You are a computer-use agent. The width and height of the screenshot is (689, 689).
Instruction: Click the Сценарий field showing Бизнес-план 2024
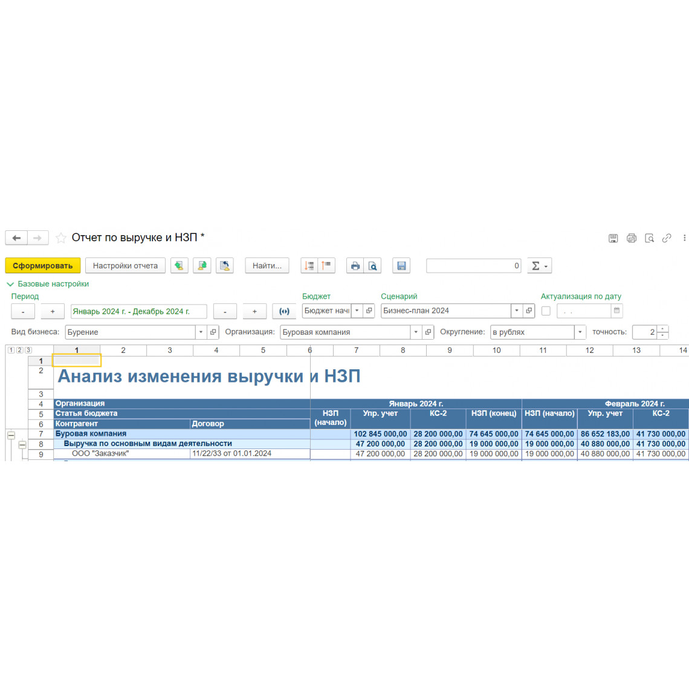tap(446, 311)
